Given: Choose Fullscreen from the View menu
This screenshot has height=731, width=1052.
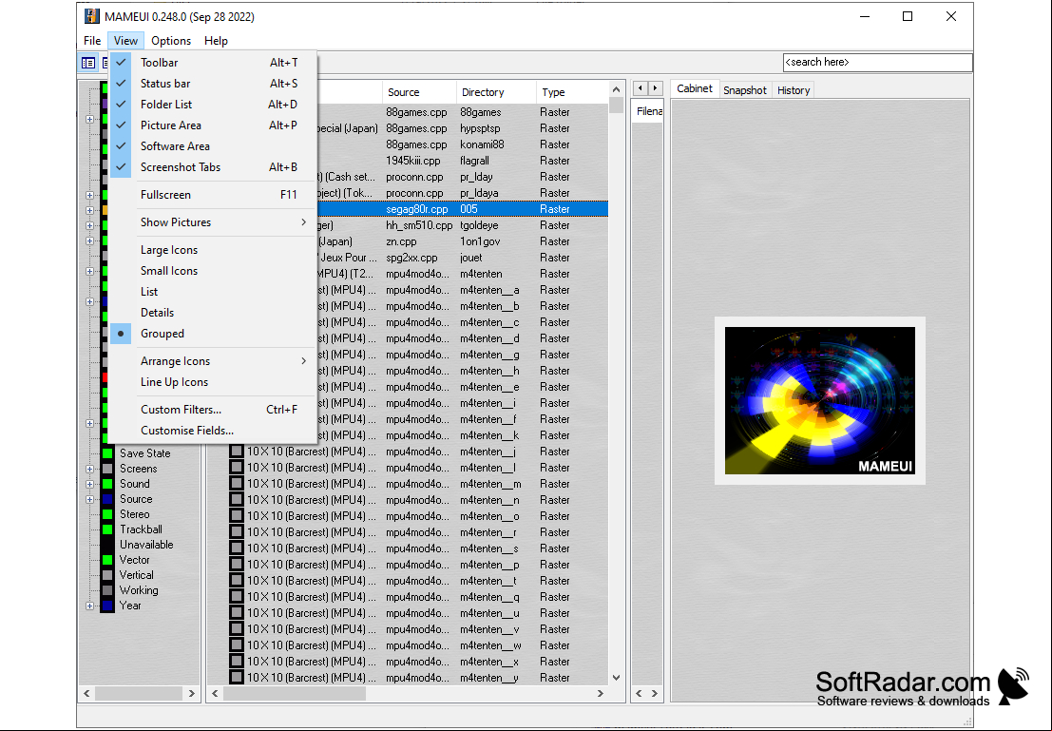Looking at the screenshot, I should pyautogui.click(x=213, y=195).
